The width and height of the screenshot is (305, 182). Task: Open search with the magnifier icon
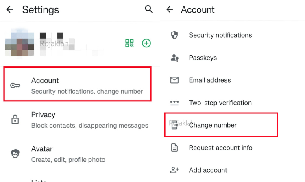149,9
